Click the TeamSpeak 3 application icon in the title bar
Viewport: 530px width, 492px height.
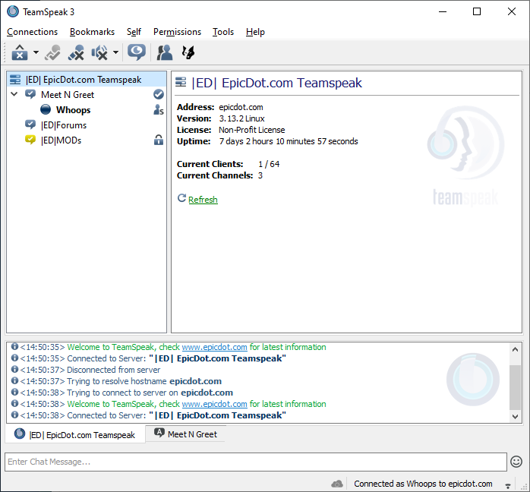pyautogui.click(x=13, y=11)
